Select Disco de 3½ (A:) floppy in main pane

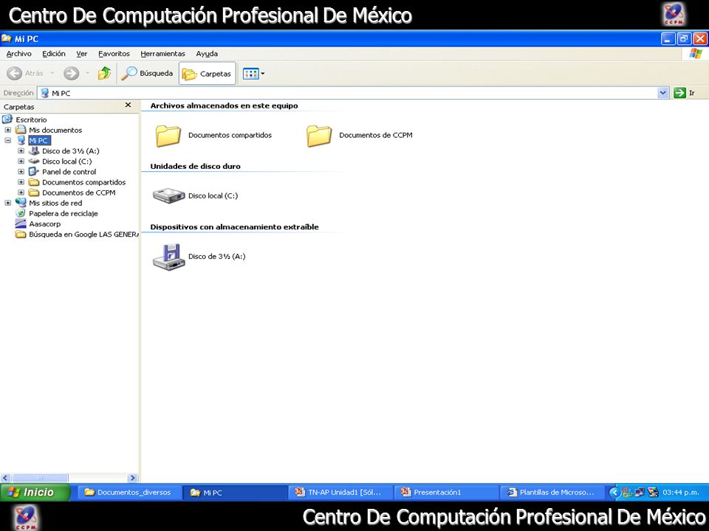pos(199,257)
